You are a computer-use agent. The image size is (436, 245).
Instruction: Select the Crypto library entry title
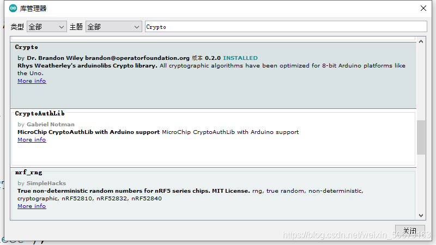pyautogui.click(x=26, y=47)
